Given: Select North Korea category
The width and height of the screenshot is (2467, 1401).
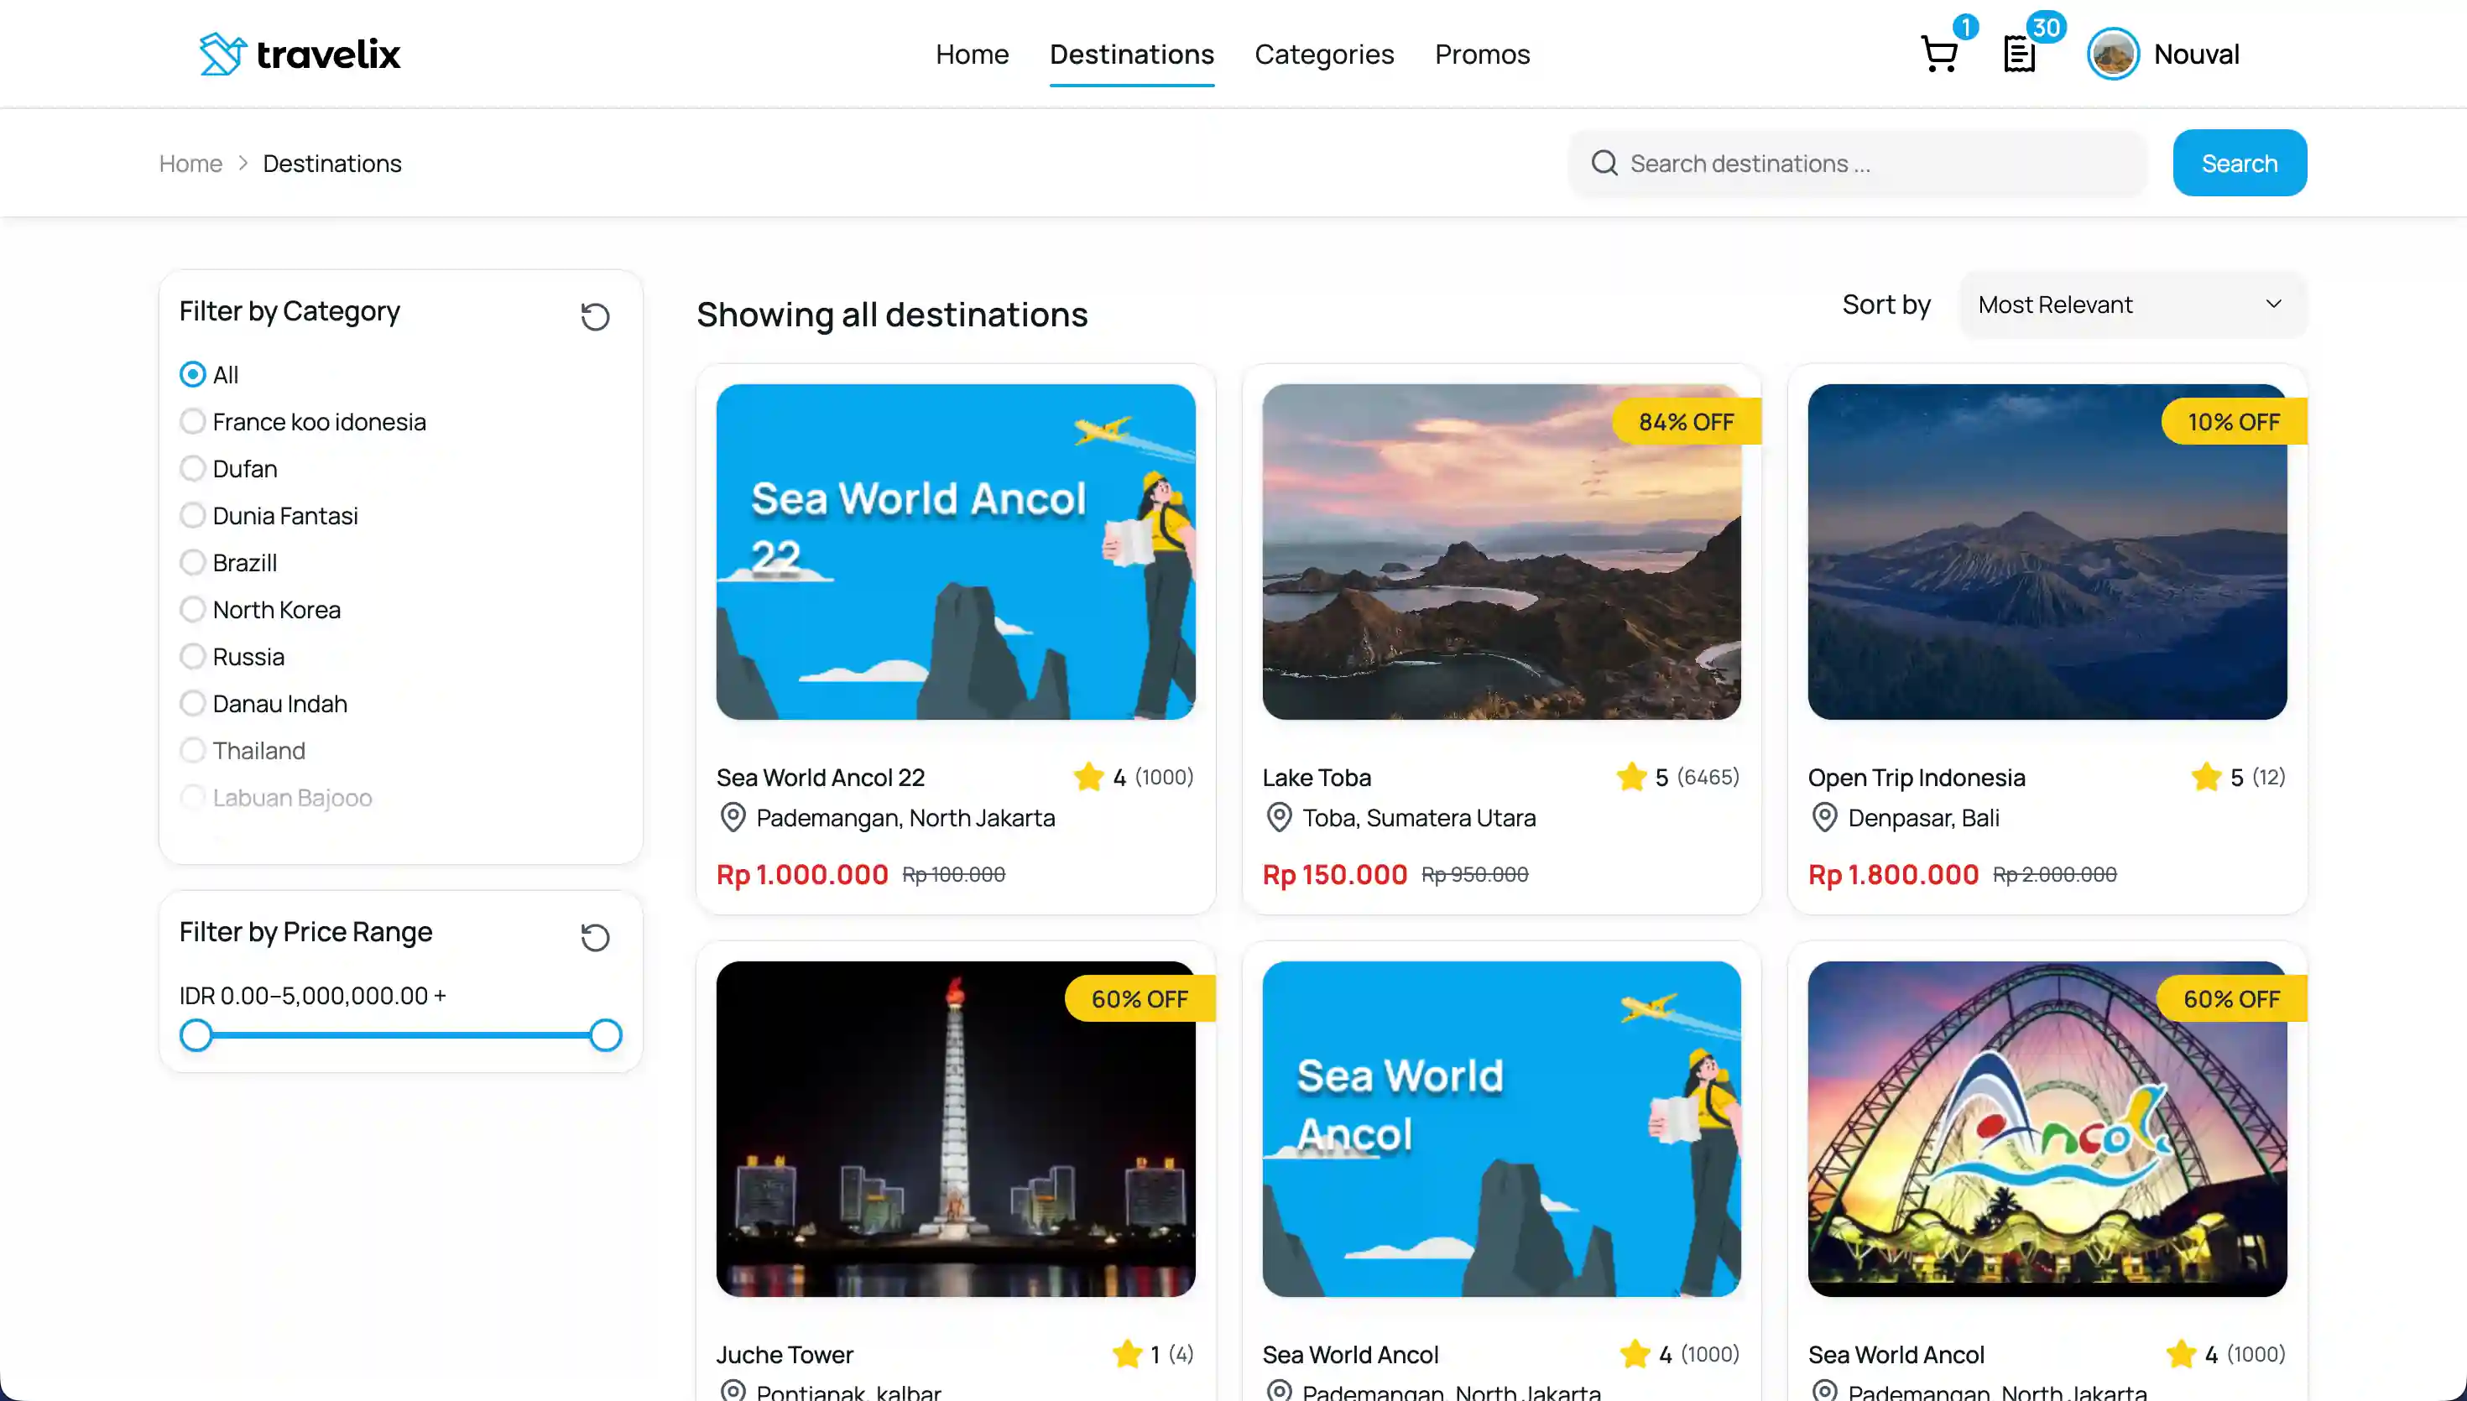Looking at the screenshot, I should pyautogui.click(x=192, y=609).
